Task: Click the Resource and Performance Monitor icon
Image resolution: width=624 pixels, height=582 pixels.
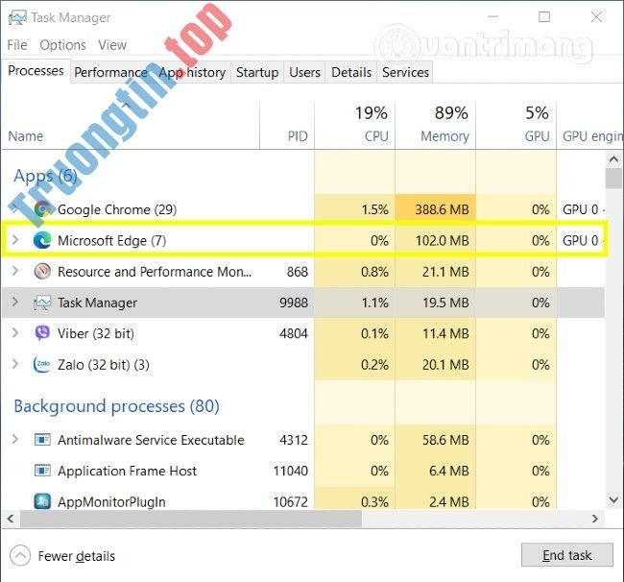Action: pyautogui.click(x=42, y=272)
